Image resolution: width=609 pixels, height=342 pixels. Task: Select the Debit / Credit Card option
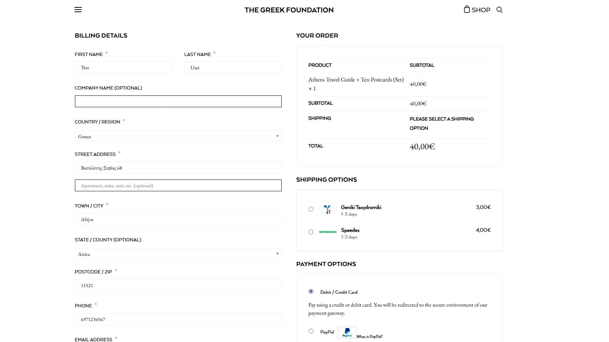311,291
